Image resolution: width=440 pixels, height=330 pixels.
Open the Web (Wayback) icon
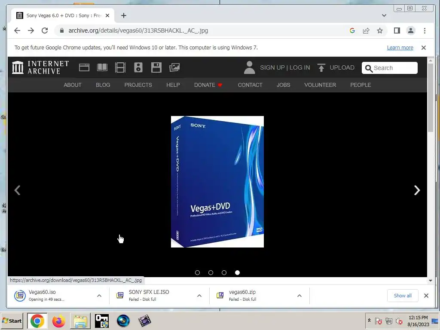point(84,67)
